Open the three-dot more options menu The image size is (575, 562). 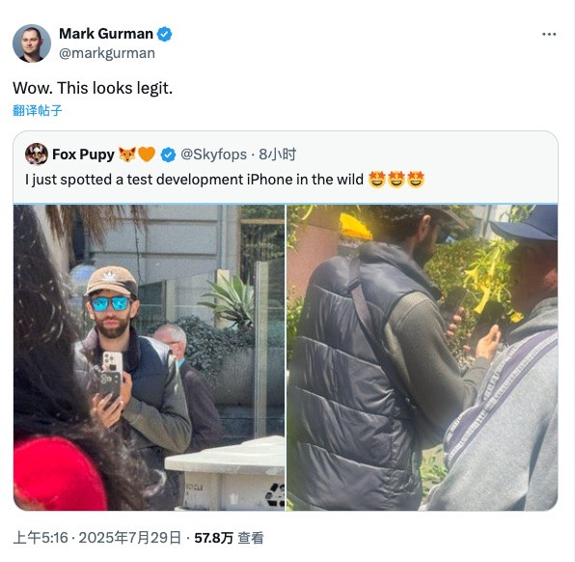pyautogui.click(x=549, y=34)
